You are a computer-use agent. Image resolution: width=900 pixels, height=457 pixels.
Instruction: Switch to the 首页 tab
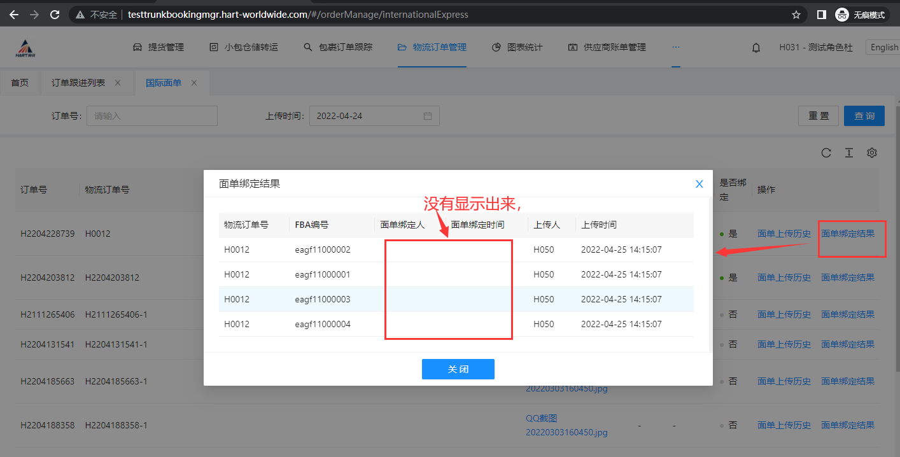[20, 83]
